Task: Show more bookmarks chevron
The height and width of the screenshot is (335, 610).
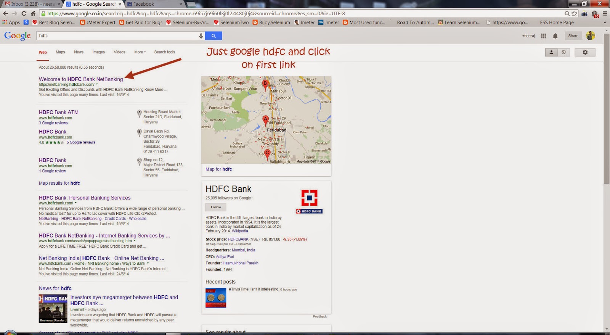Action: pos(605,23)
